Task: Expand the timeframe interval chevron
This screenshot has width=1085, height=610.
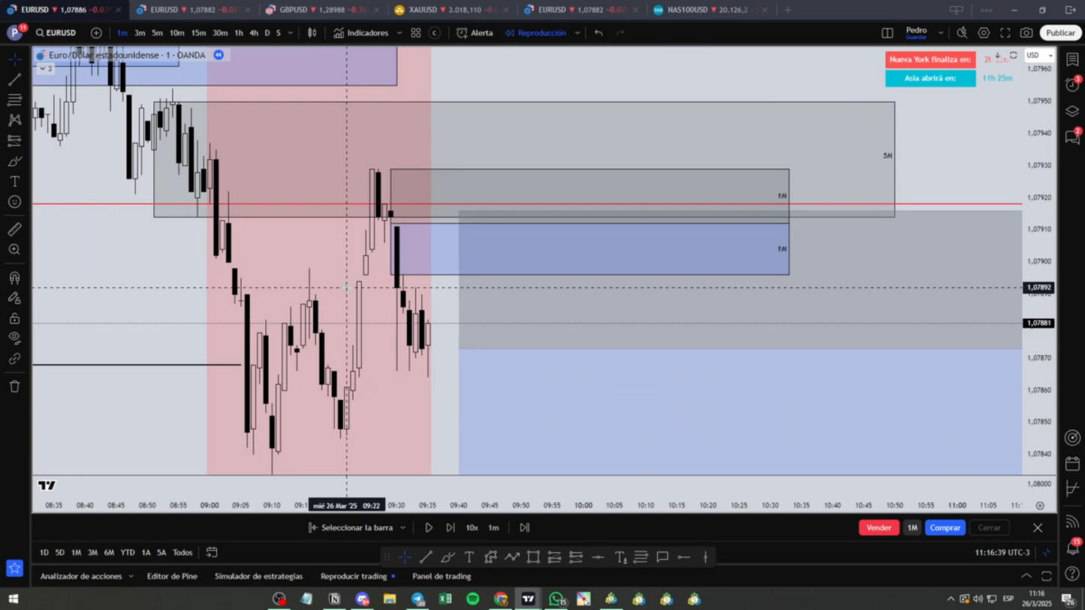Action: (291, 33)
